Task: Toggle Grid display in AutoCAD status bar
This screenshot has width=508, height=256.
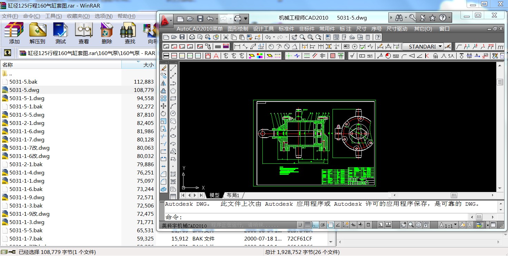Action: pos(308,225)
